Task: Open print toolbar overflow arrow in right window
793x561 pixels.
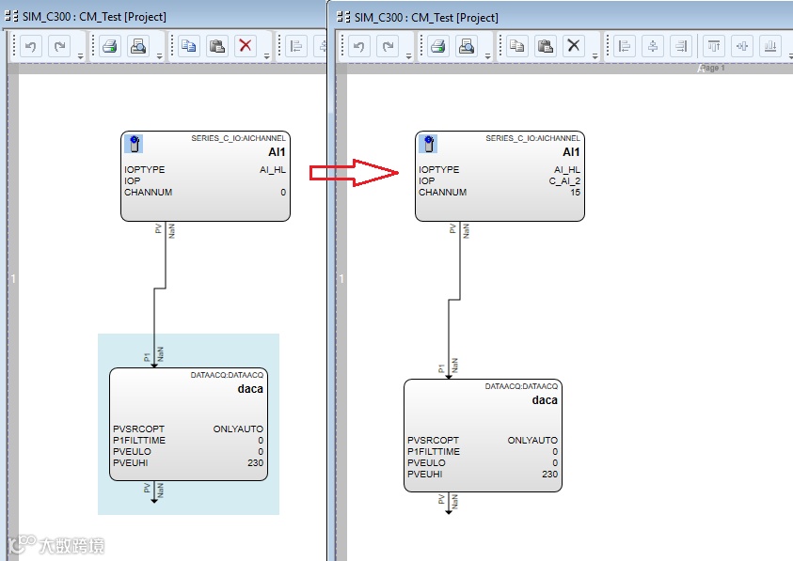Action: pos(487,55)
